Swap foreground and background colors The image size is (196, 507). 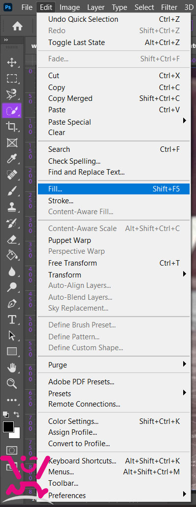(x=16, y=415)
